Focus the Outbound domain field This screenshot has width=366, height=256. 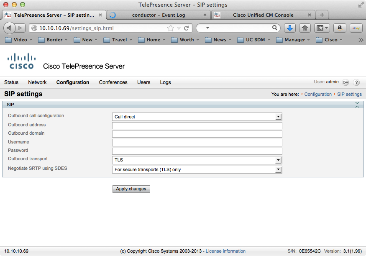click(197, 134)
